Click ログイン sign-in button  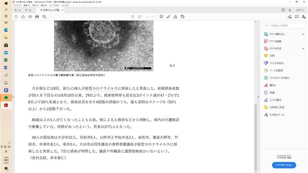click(300, 10)
